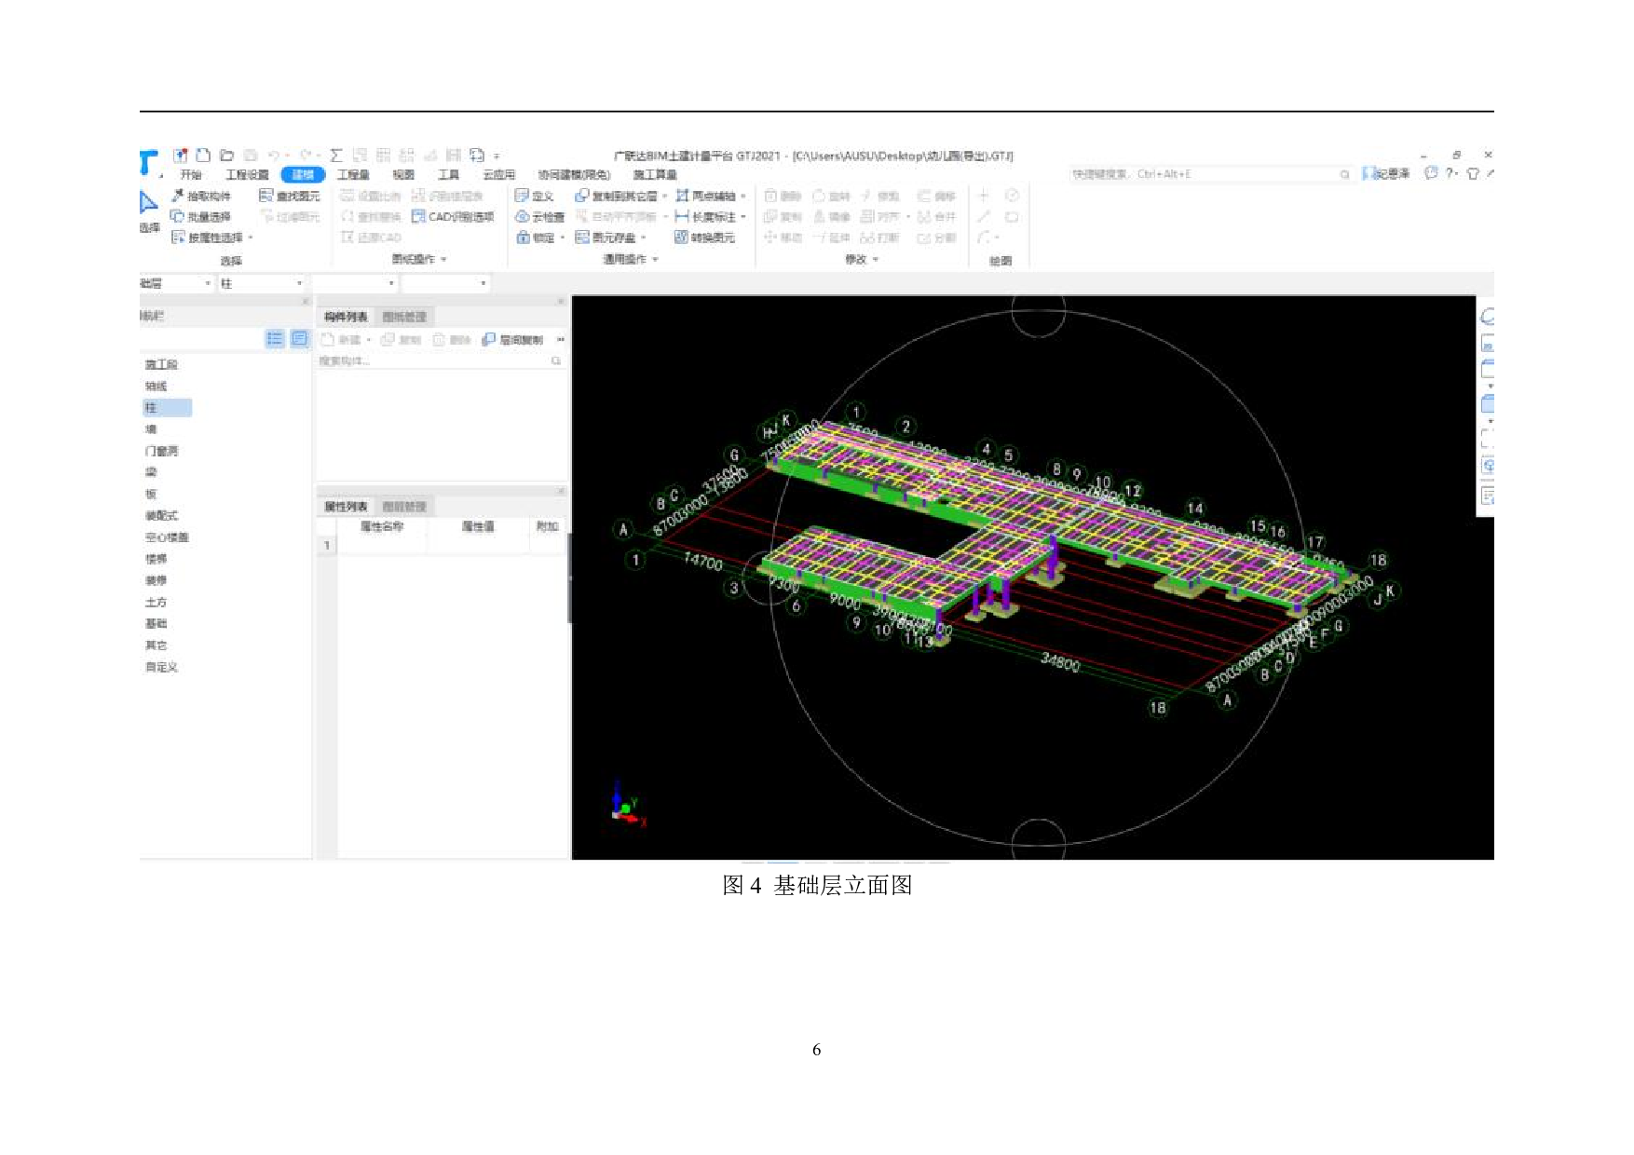Open the 查找图元 find element tool
Viewport: 1634px width, 1155px height.
(x=289, y=197)
